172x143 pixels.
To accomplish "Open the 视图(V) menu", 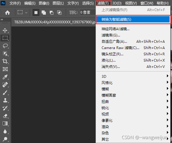I will tap(131, 3).
